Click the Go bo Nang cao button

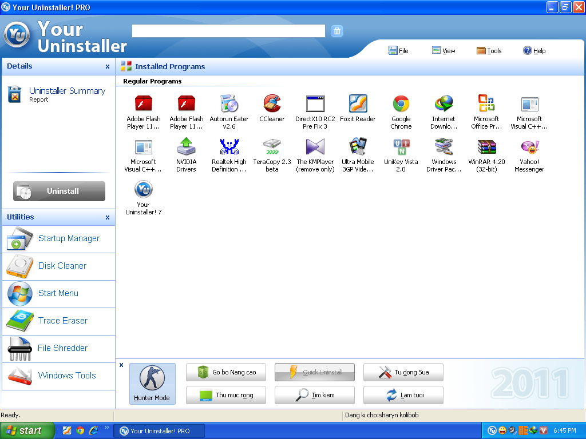point(226,372)
